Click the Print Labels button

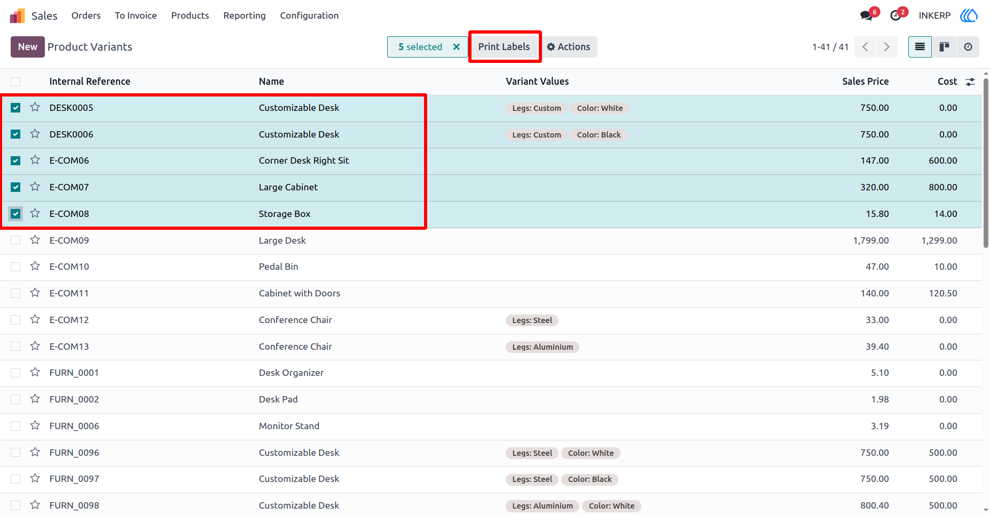pyautogui.click(x=504, y=47)
